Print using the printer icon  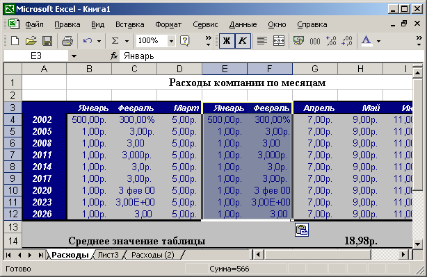(67, 41)
